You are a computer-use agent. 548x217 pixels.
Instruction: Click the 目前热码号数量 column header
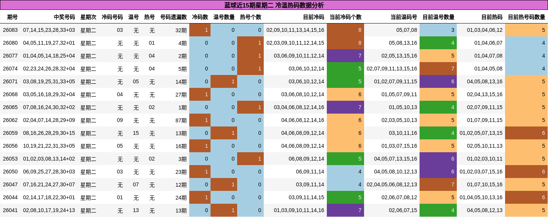coord(526,17)
